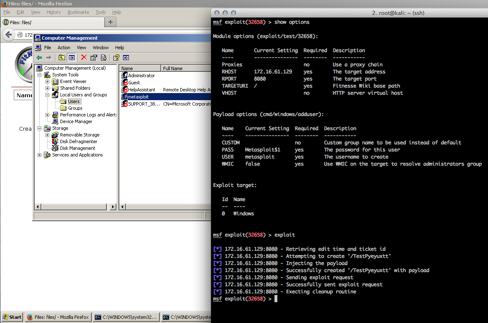The image size is (488, 323).
Task: Click the Windows Start button
Action: pos(12,317)
